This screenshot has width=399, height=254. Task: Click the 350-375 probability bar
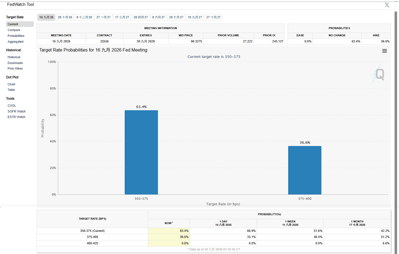click(141, 152)
